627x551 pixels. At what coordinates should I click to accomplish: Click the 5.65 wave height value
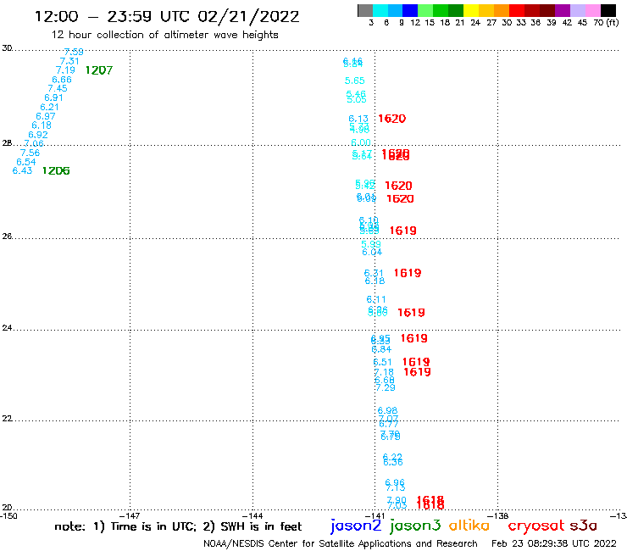355,81
